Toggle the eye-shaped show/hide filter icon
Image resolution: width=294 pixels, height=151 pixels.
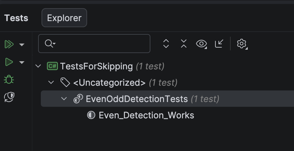click(201, 44)
